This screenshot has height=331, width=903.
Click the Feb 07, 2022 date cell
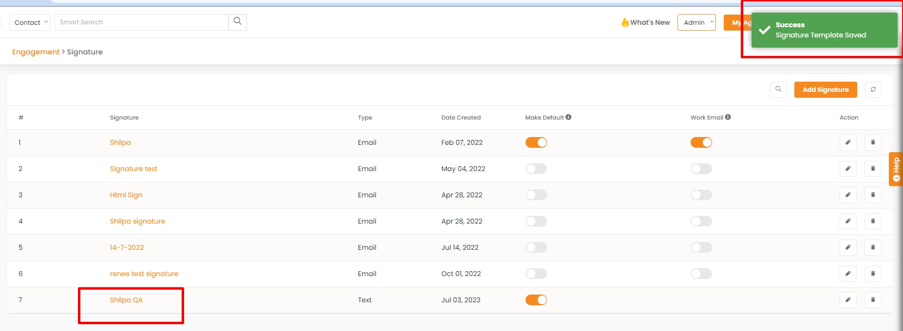pyautogui.click(x=462, y=142)
